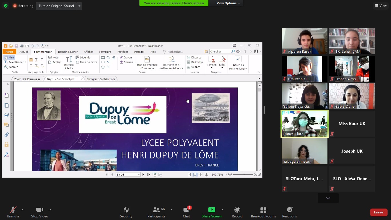Select the oval drawing shape

pyautogui.click(x=103, y=62)
